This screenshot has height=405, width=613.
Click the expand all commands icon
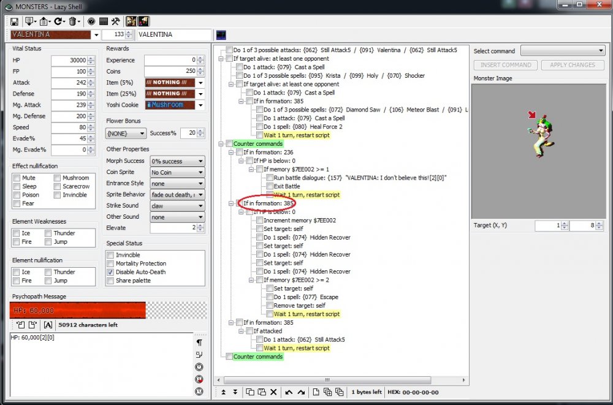[328, 392]
